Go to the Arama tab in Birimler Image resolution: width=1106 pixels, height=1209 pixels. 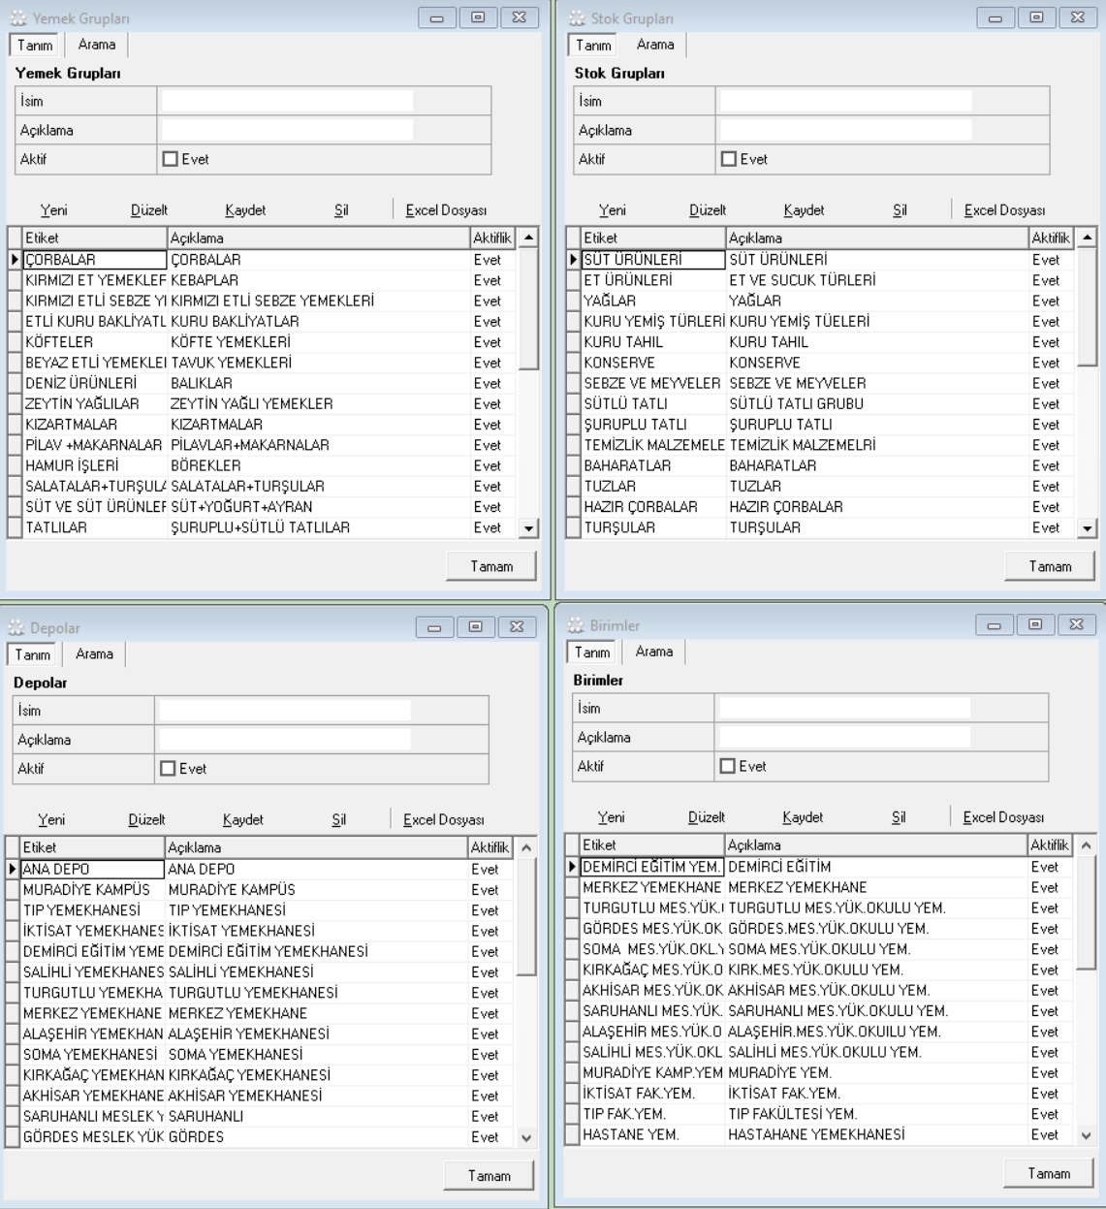[654, 652]
